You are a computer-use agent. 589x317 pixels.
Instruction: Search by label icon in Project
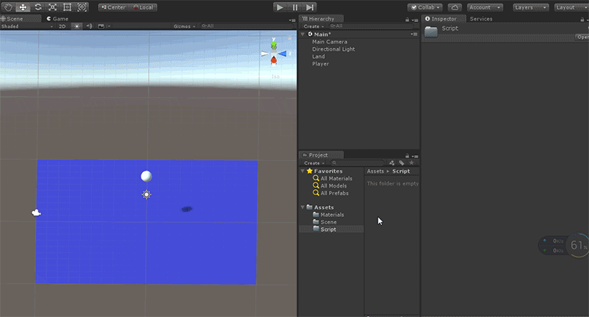click(x=401, y=163)
